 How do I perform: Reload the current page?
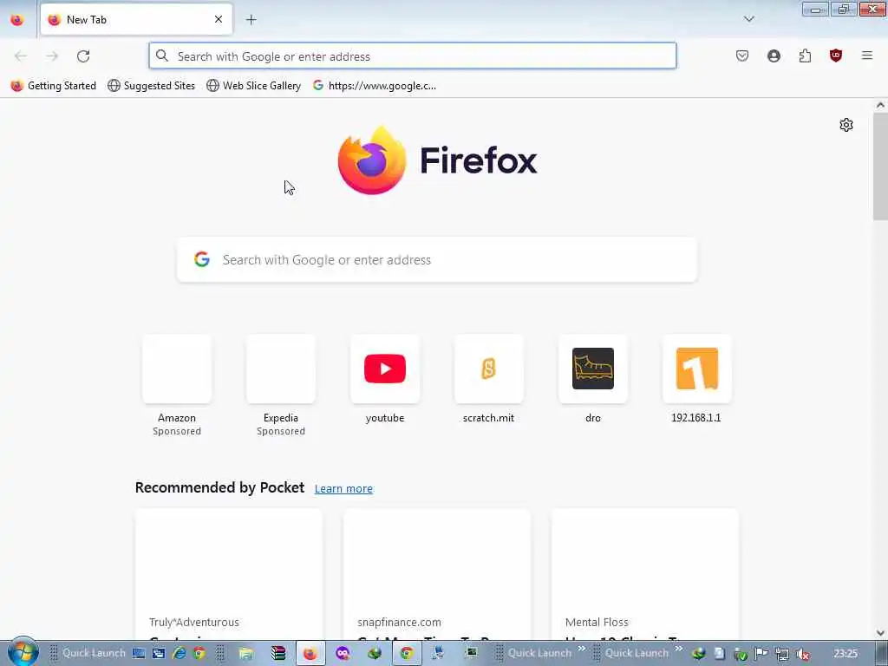(x=83, y=56)
